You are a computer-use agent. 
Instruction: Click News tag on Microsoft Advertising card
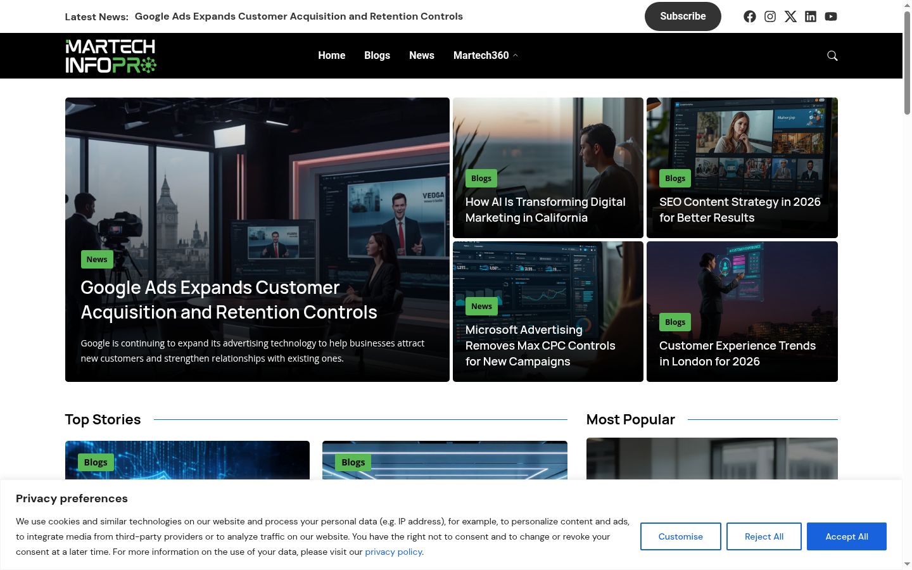point(481,306)
